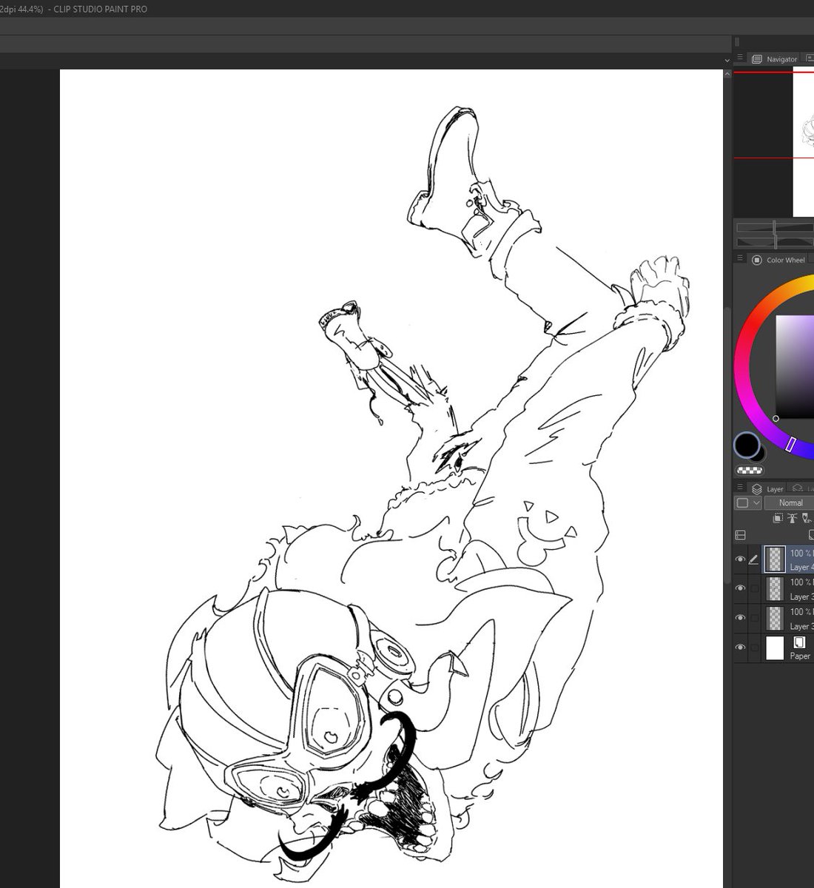Select the main drawing color swatch
The image size is (814, 888).
[747, 445]
